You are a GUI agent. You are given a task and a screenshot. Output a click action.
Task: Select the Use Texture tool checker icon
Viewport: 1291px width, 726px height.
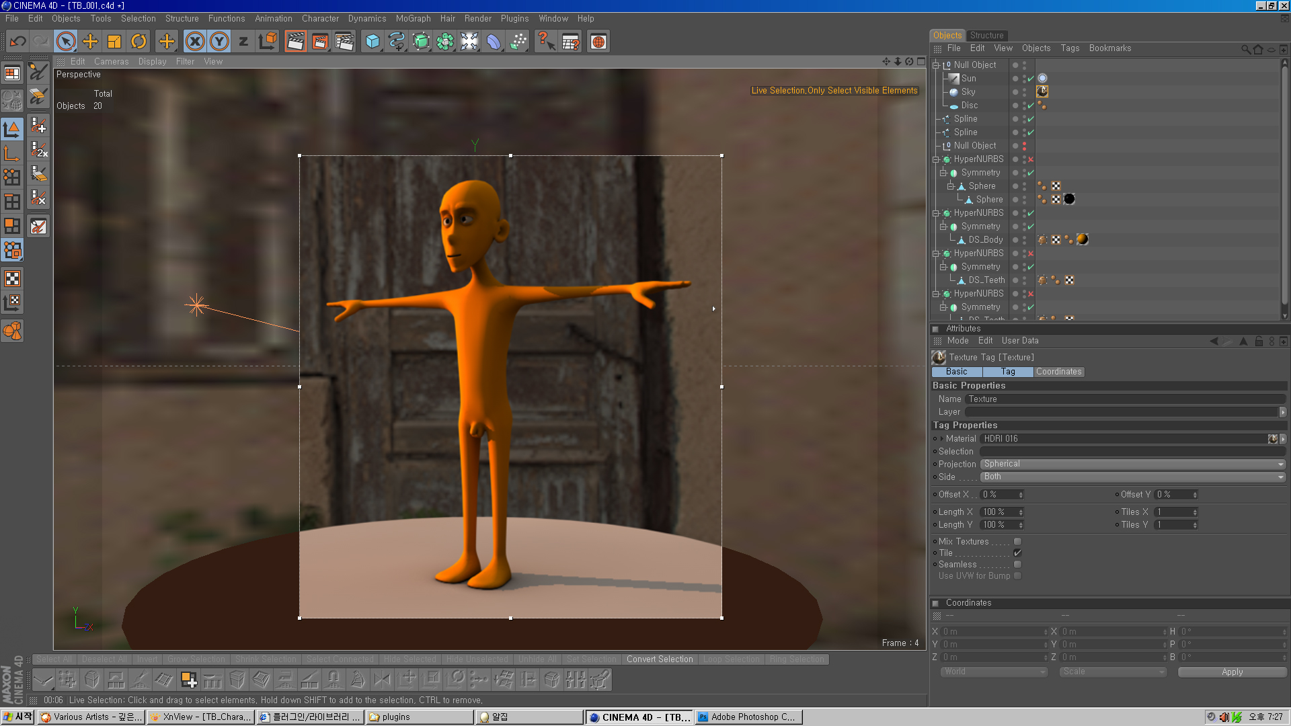[x=12, y=278]
